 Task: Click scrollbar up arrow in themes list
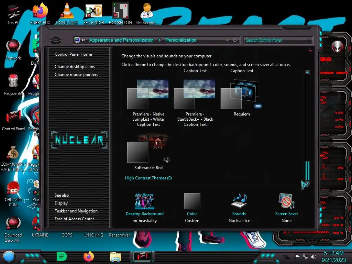[x=307, y=72]
